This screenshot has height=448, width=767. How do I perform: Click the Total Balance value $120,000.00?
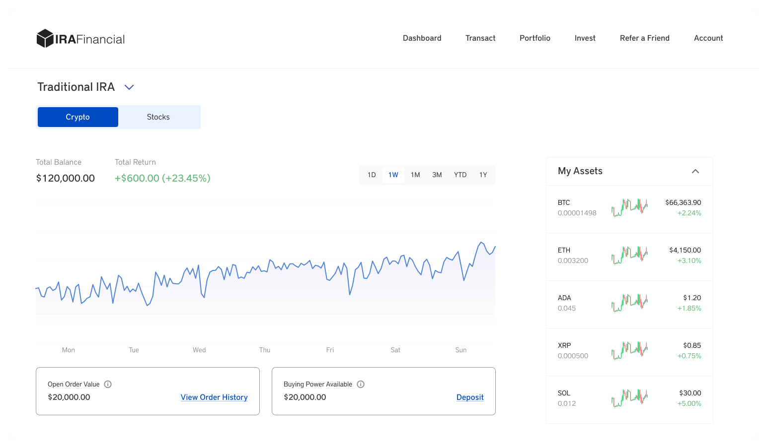pyautogui.click(x=66, y=178)
